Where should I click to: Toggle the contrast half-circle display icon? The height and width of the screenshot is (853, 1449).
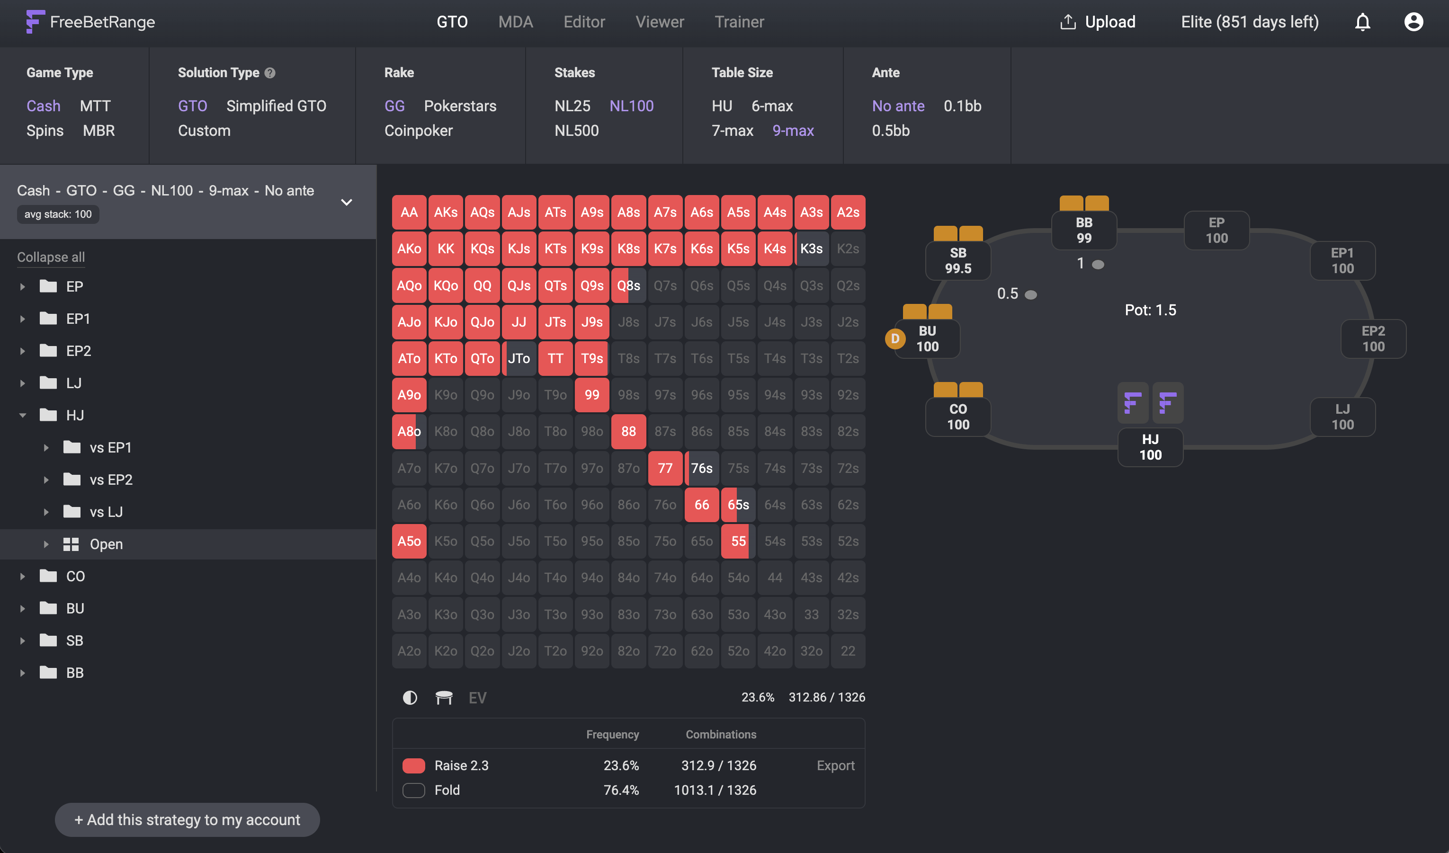(410, 698)
